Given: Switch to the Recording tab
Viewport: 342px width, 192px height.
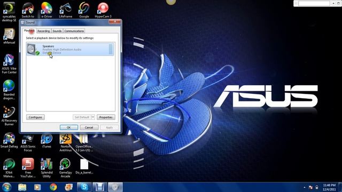Looking at the screenshot, I should [44, 31].
